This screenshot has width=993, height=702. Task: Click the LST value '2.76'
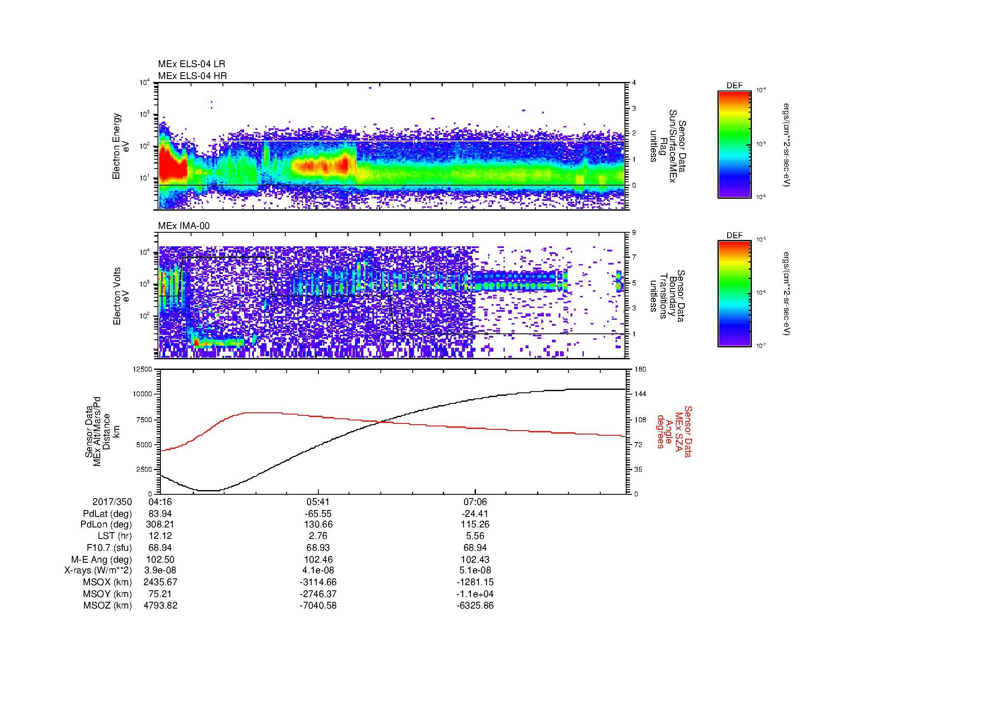click(318, 536)
